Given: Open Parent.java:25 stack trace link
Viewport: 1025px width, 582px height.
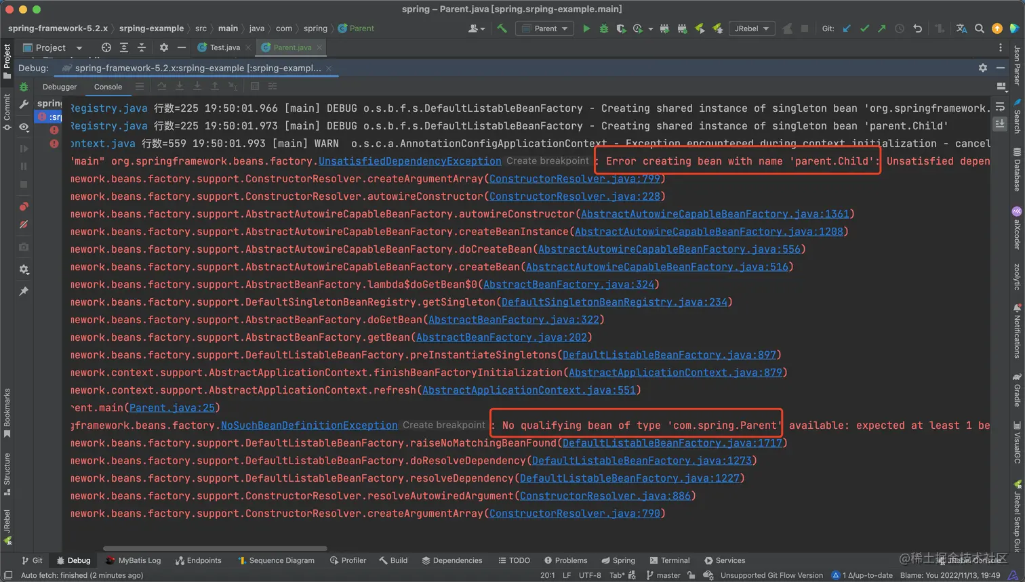Looking at the screenshot, I should coord(172,408).
